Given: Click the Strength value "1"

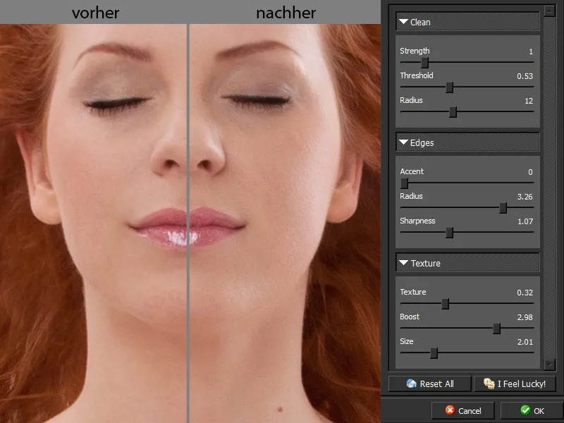Looking at the screenshot, I should point(531,51).
